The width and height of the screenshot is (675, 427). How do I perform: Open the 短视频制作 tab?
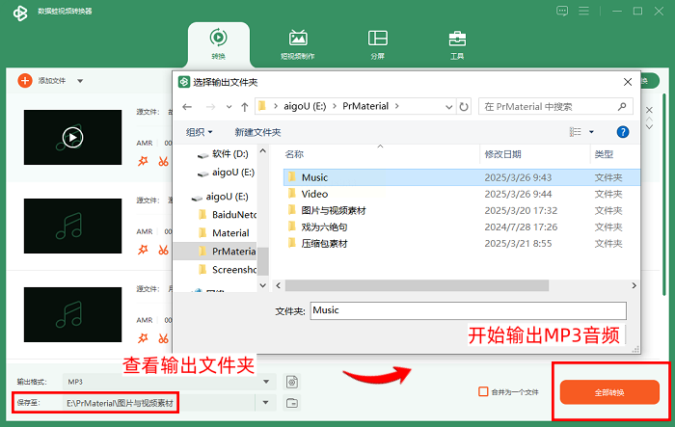click(298, 44)
